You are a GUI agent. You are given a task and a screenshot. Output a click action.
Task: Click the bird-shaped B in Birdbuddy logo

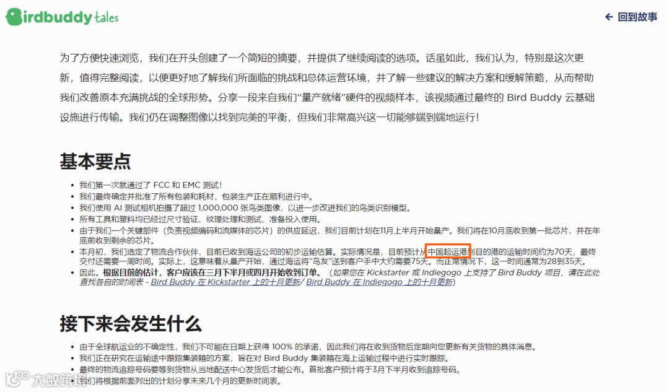click(x=13, y=17)
